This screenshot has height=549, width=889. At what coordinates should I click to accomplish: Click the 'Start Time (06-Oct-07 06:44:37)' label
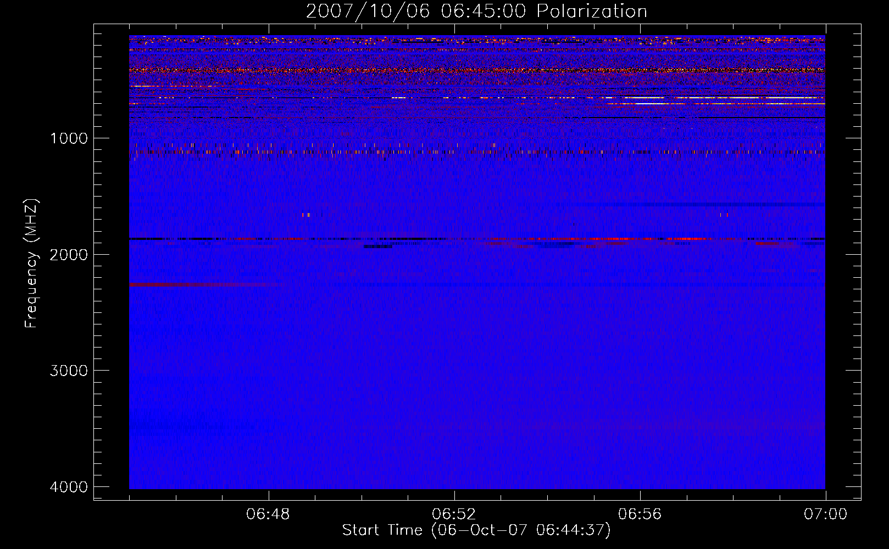(x=476, y=530)
